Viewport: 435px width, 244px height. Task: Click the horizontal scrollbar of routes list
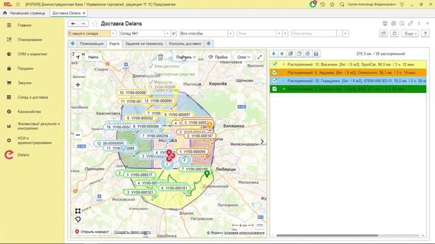(x=327, y=235)
